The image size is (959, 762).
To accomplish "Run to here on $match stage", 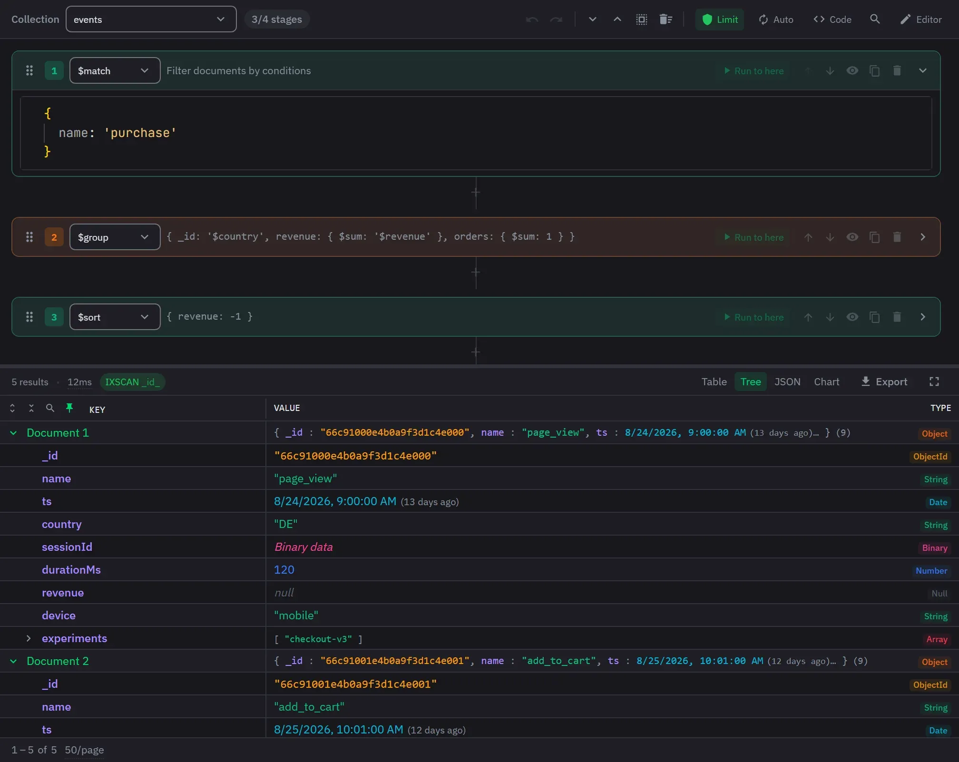I will pos(754,71).
